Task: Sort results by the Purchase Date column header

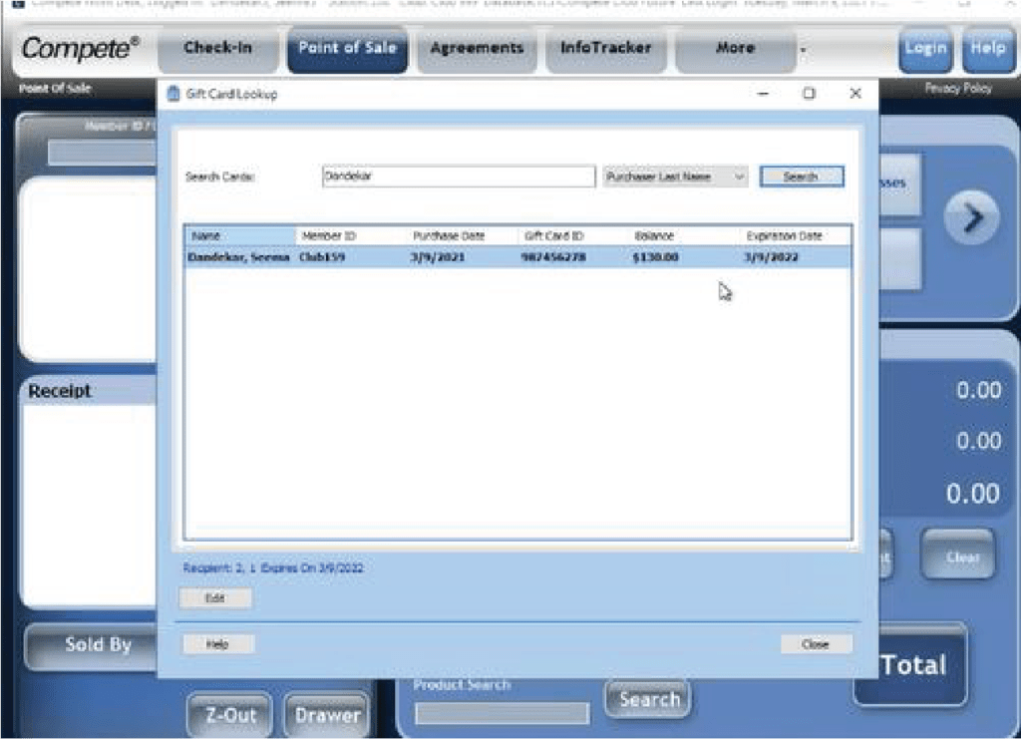Action: (x=463, y=235)
